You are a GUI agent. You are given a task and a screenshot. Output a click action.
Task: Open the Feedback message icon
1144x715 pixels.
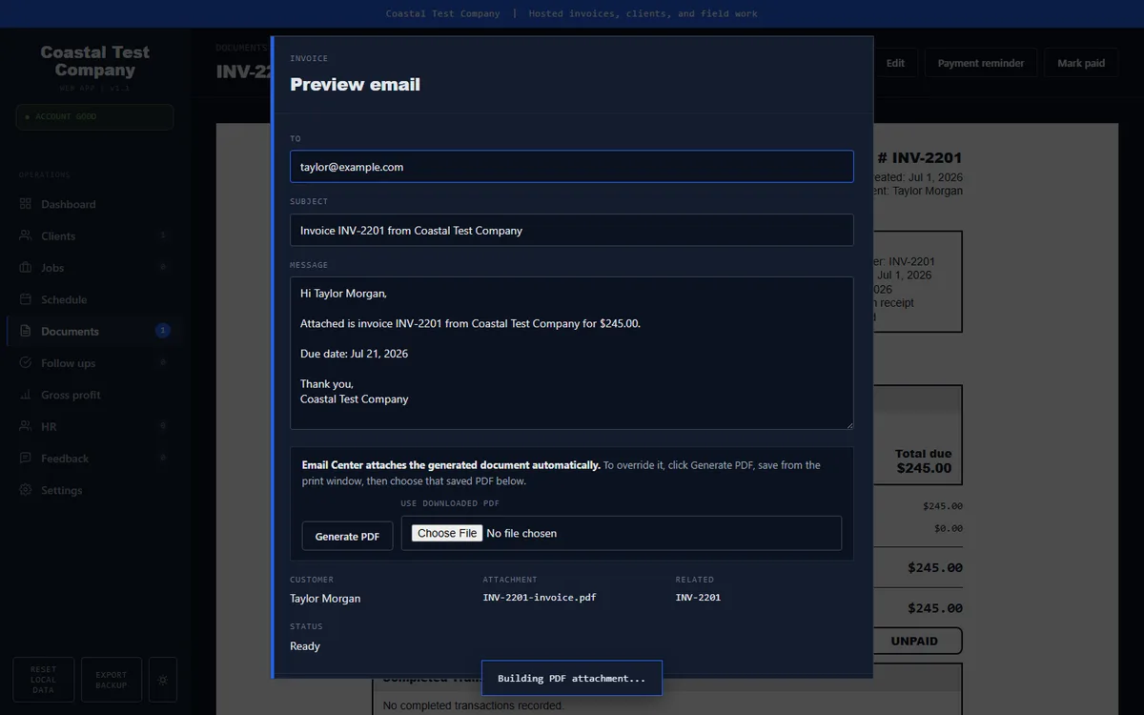tap(26, 459)
